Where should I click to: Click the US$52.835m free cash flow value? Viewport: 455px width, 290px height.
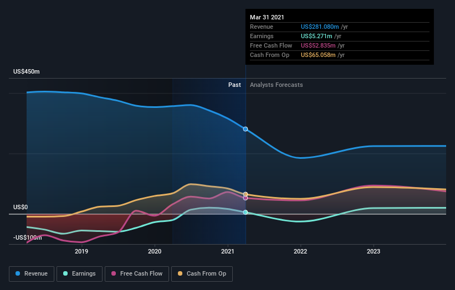tap(318, 45)
